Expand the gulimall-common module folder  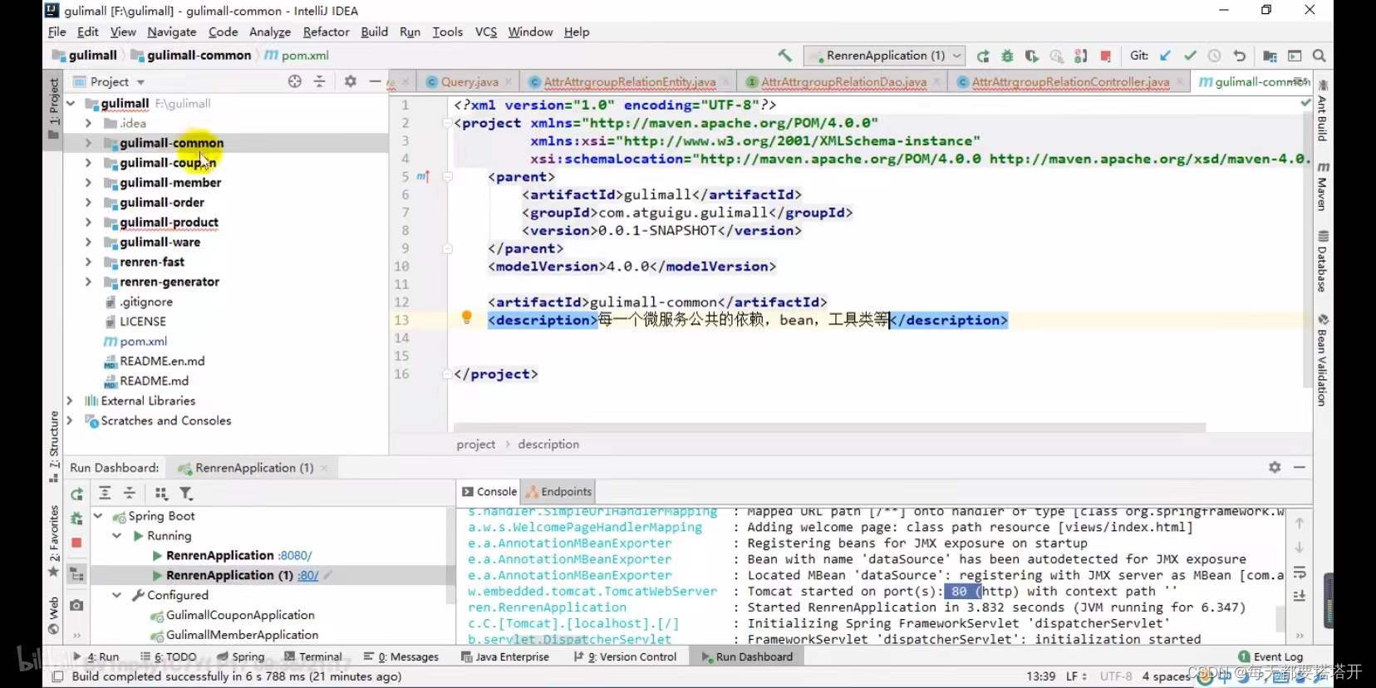point(88,143)
